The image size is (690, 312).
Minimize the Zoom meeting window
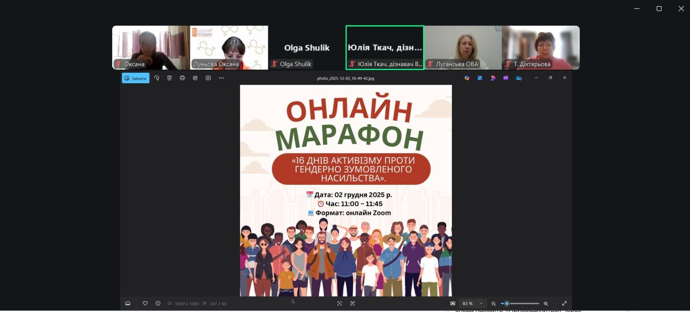pyautogui.click(x=637, y=9)
